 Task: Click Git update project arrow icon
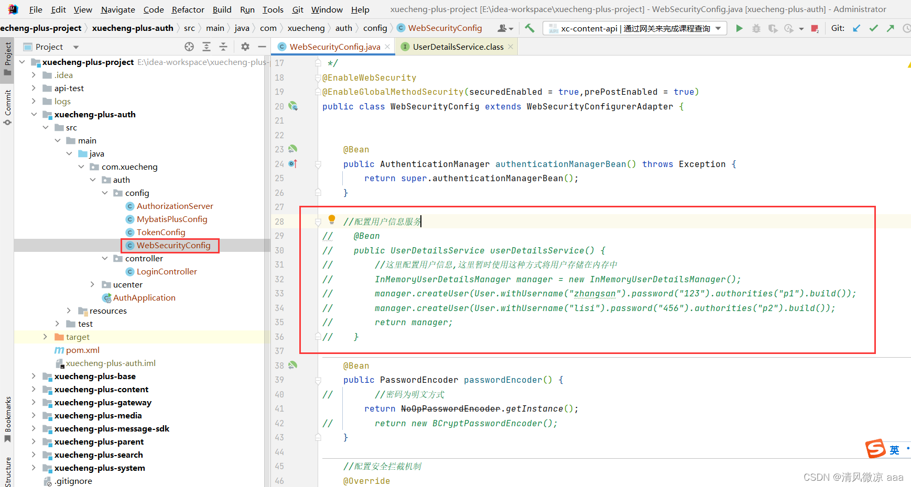[856, 28]
